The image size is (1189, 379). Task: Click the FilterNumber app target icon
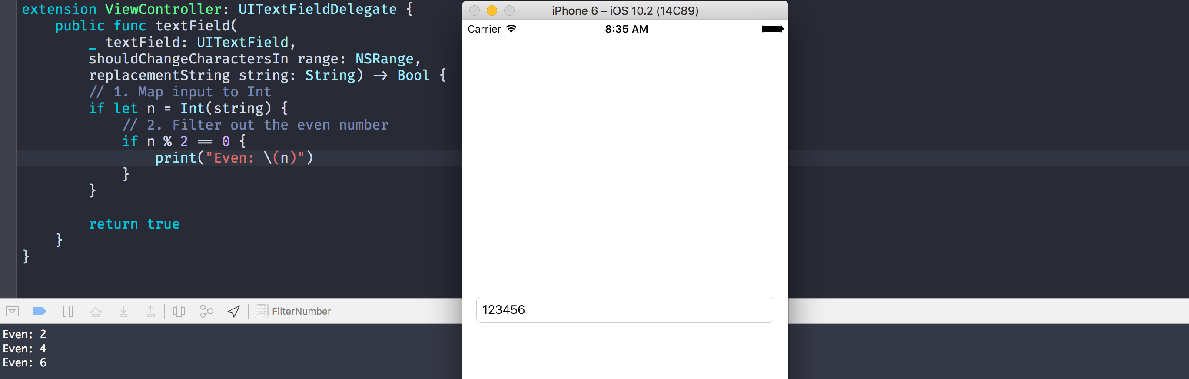[261, 311]
